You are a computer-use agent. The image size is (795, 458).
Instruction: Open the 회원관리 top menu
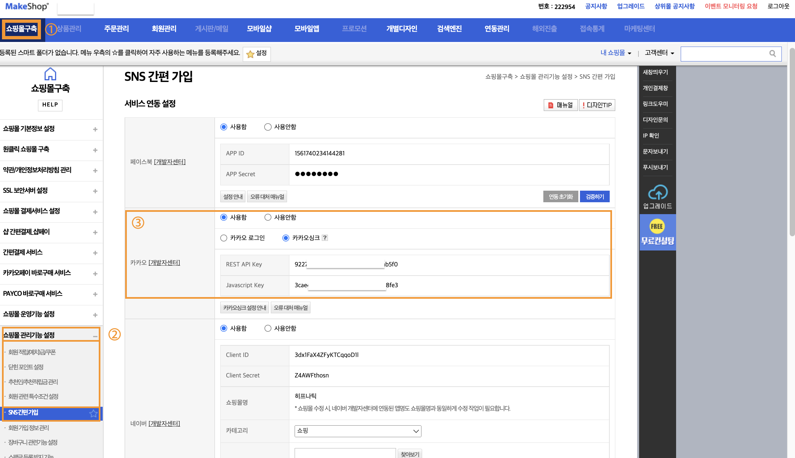point(164,29)
